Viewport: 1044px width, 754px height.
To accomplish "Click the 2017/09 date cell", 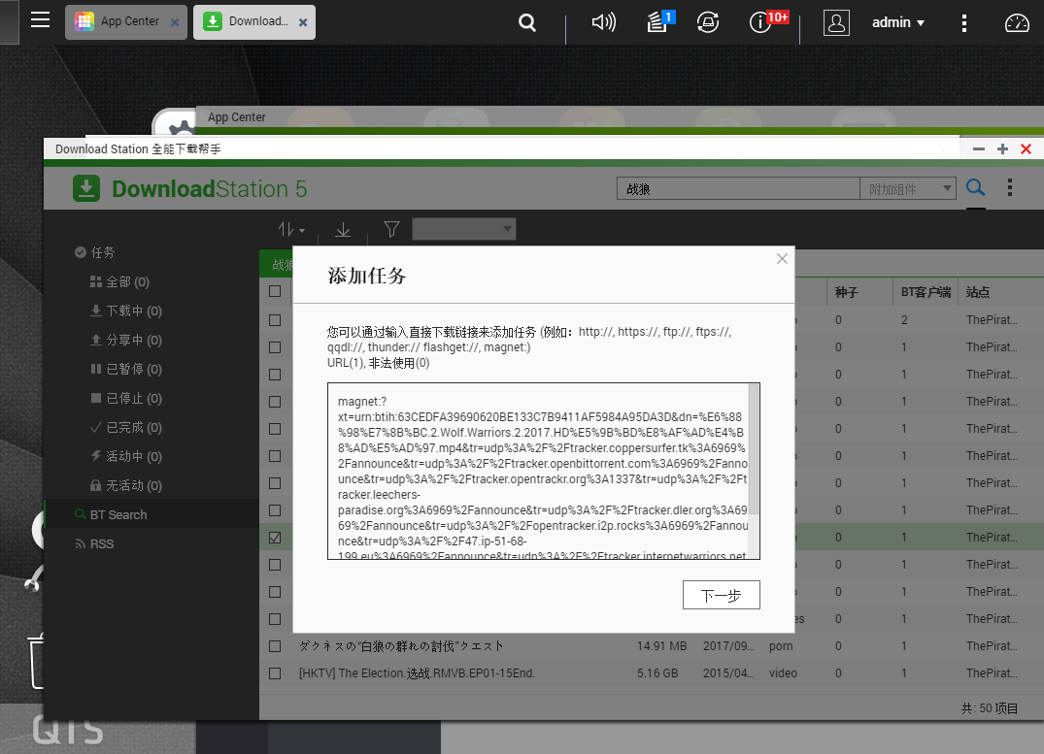I will [728, 646].
